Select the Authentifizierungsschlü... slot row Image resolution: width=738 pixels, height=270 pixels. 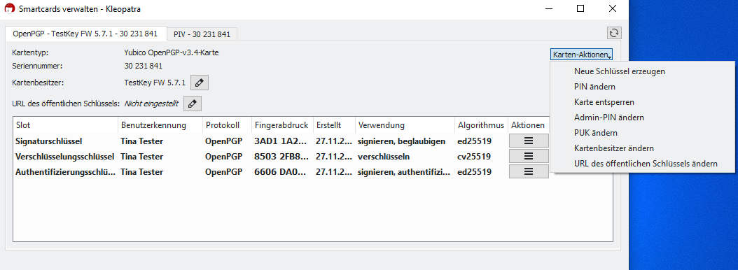65,171
